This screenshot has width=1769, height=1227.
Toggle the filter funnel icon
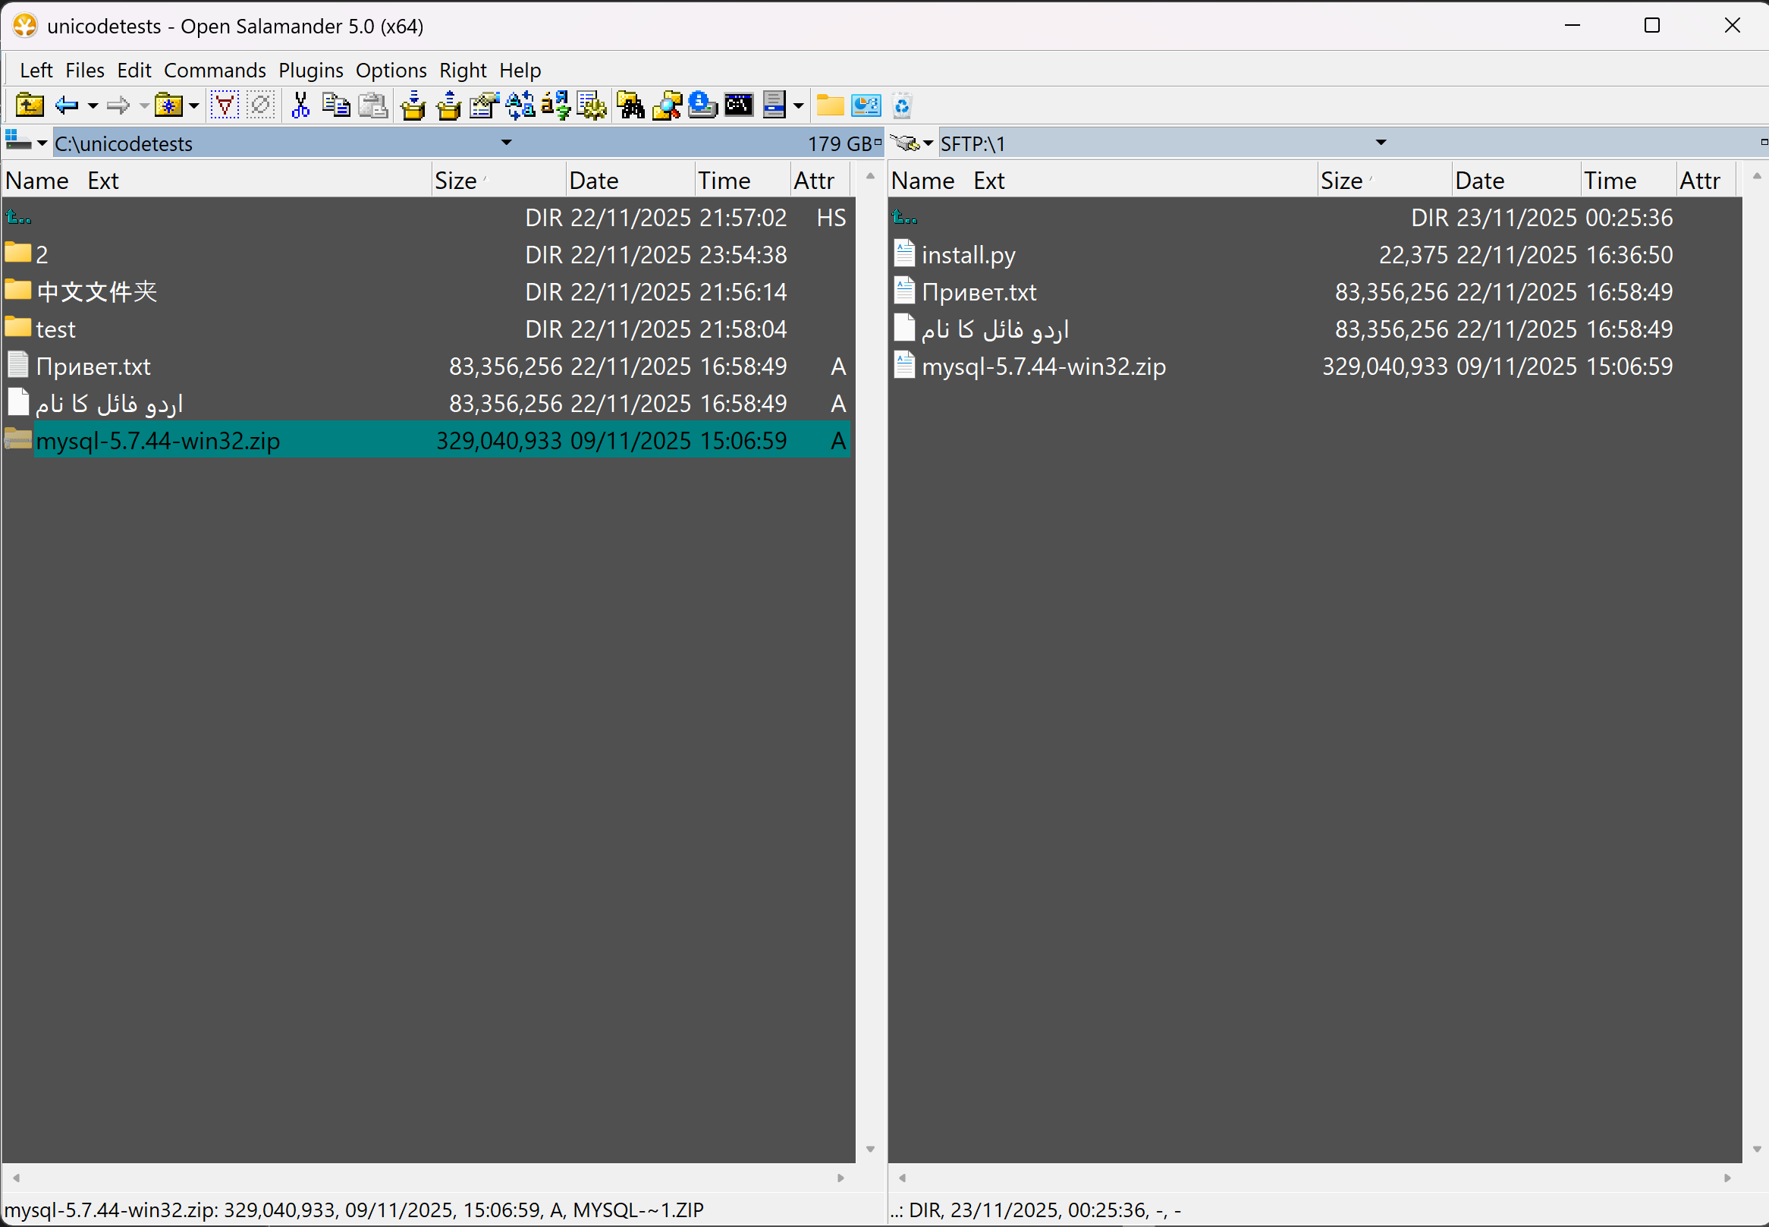pyautogui.click(x=224, y=105)
